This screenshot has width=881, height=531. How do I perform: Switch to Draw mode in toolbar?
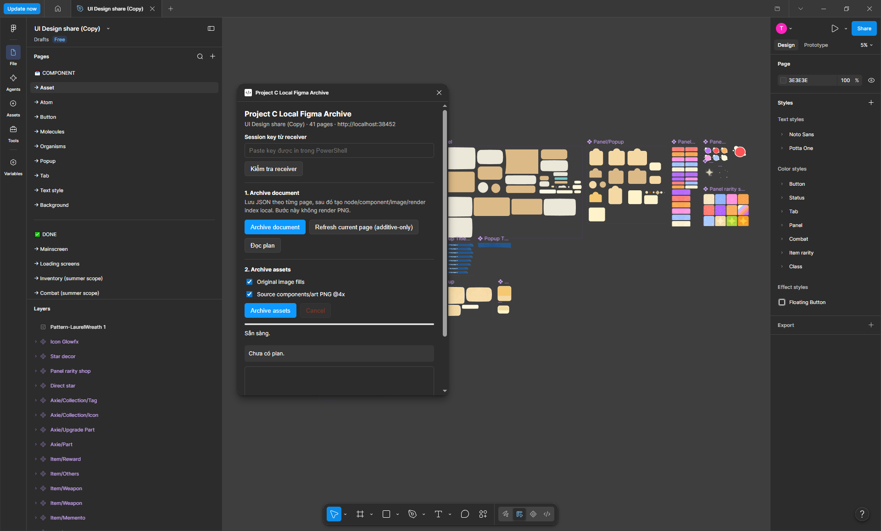coord(506,514)
